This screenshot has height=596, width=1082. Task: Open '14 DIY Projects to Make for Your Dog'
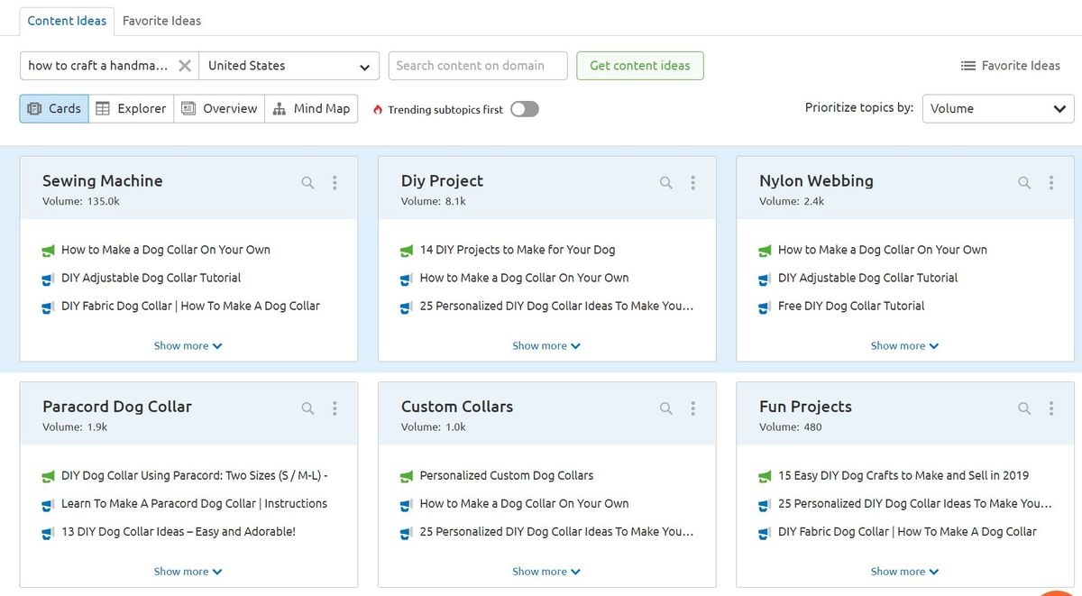coord(518,250)
